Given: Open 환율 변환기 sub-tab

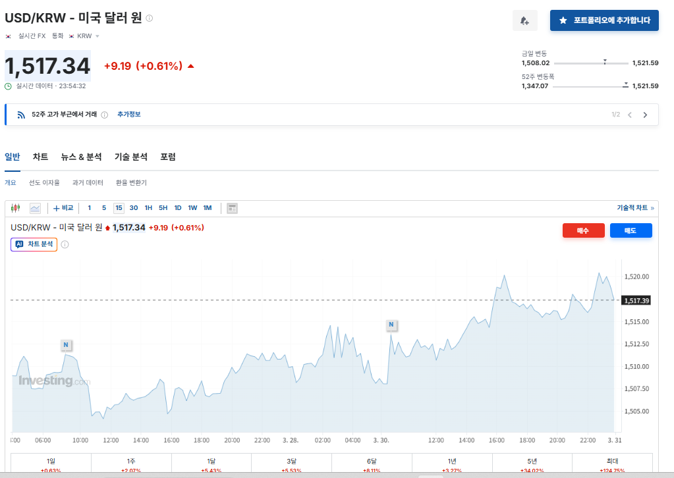Looking at the screenshot, I should click(131, 182).
